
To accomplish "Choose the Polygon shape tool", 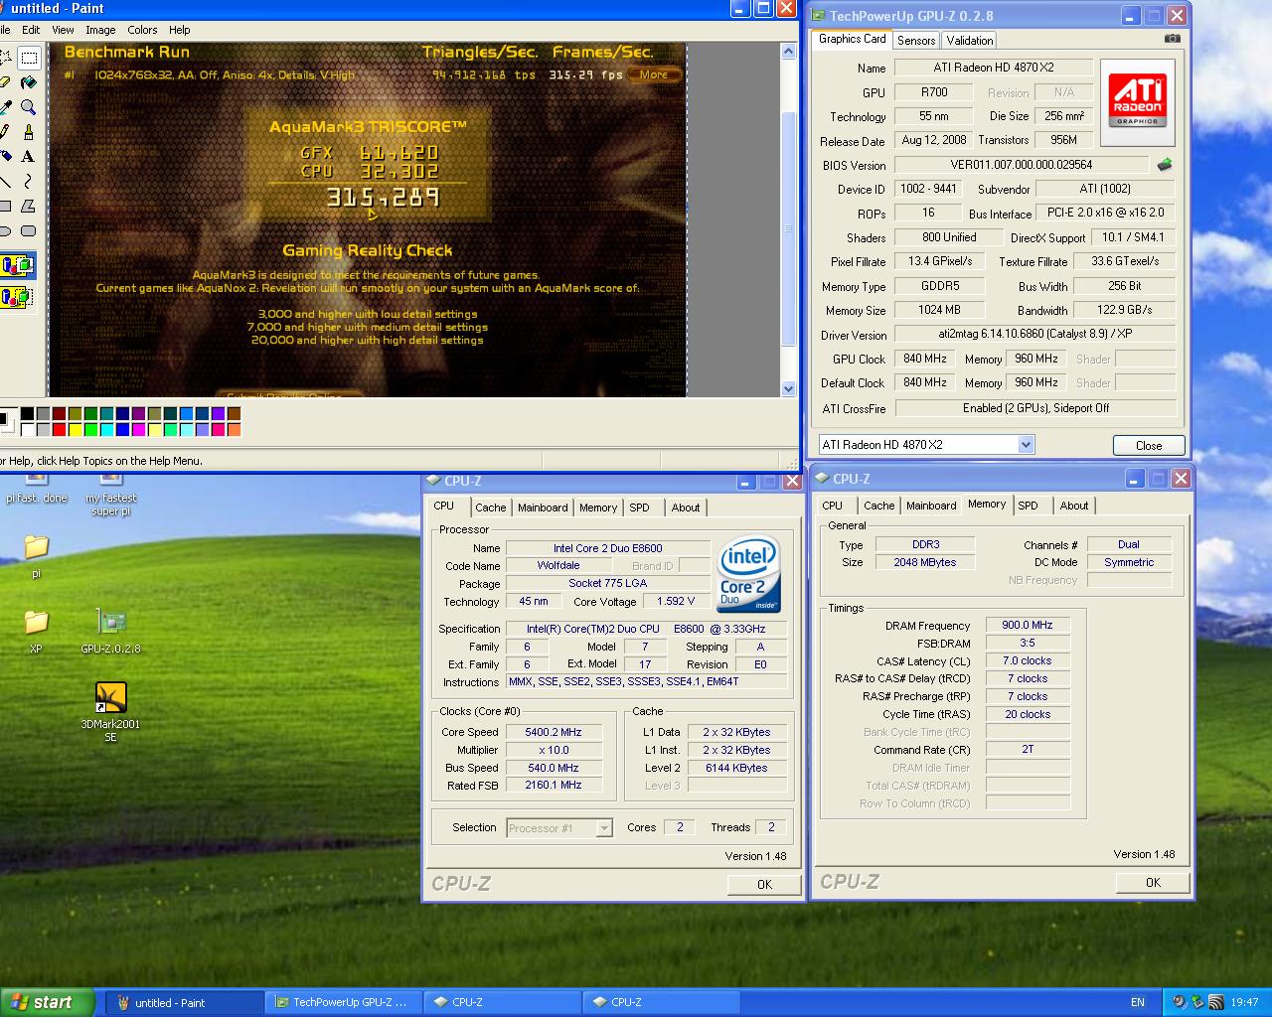I will 29,206.
